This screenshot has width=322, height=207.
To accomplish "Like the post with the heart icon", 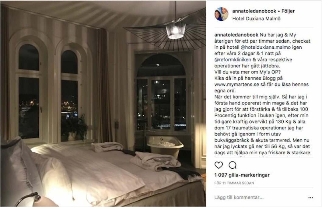I will [219, 165].
